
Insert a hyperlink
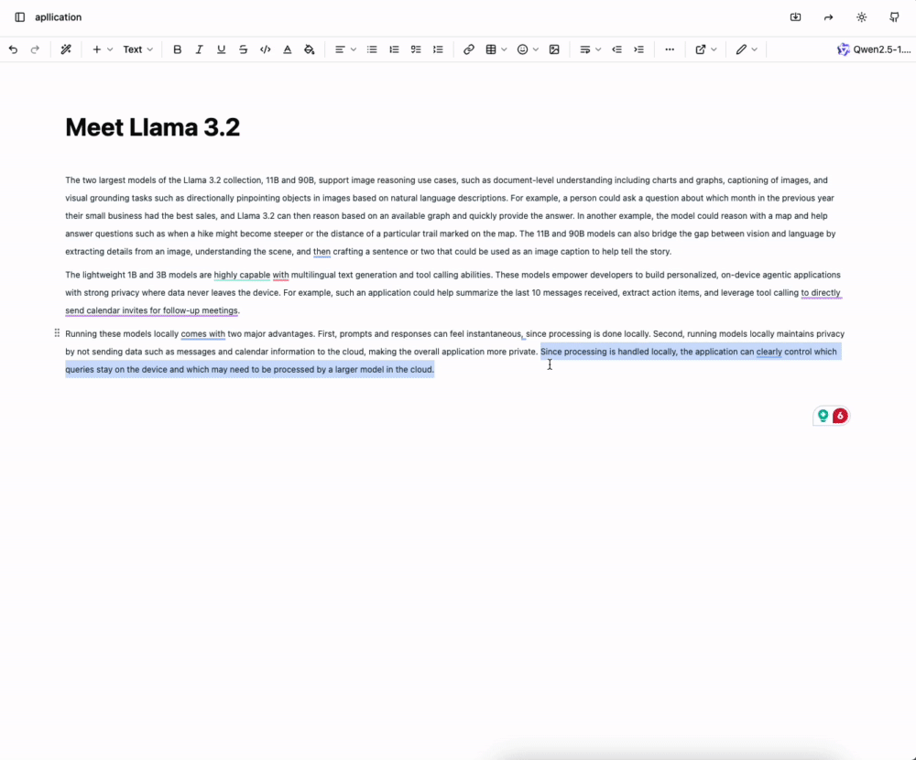(468, 49)
